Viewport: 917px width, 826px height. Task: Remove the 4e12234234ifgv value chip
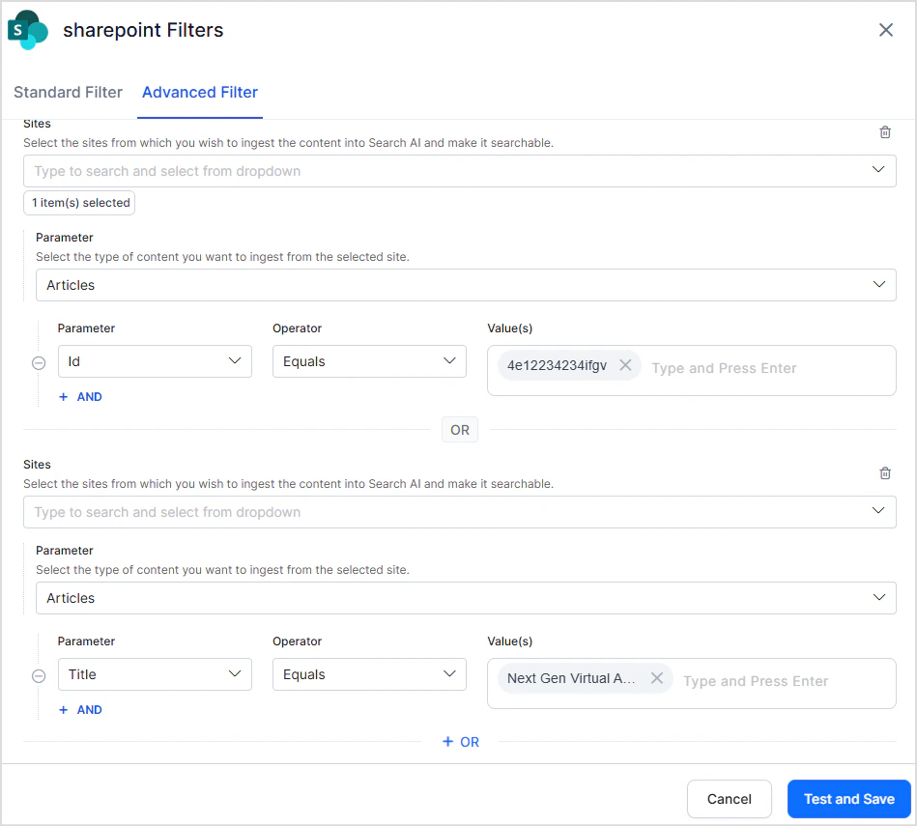pyautogui.click(x=625, y=365)
